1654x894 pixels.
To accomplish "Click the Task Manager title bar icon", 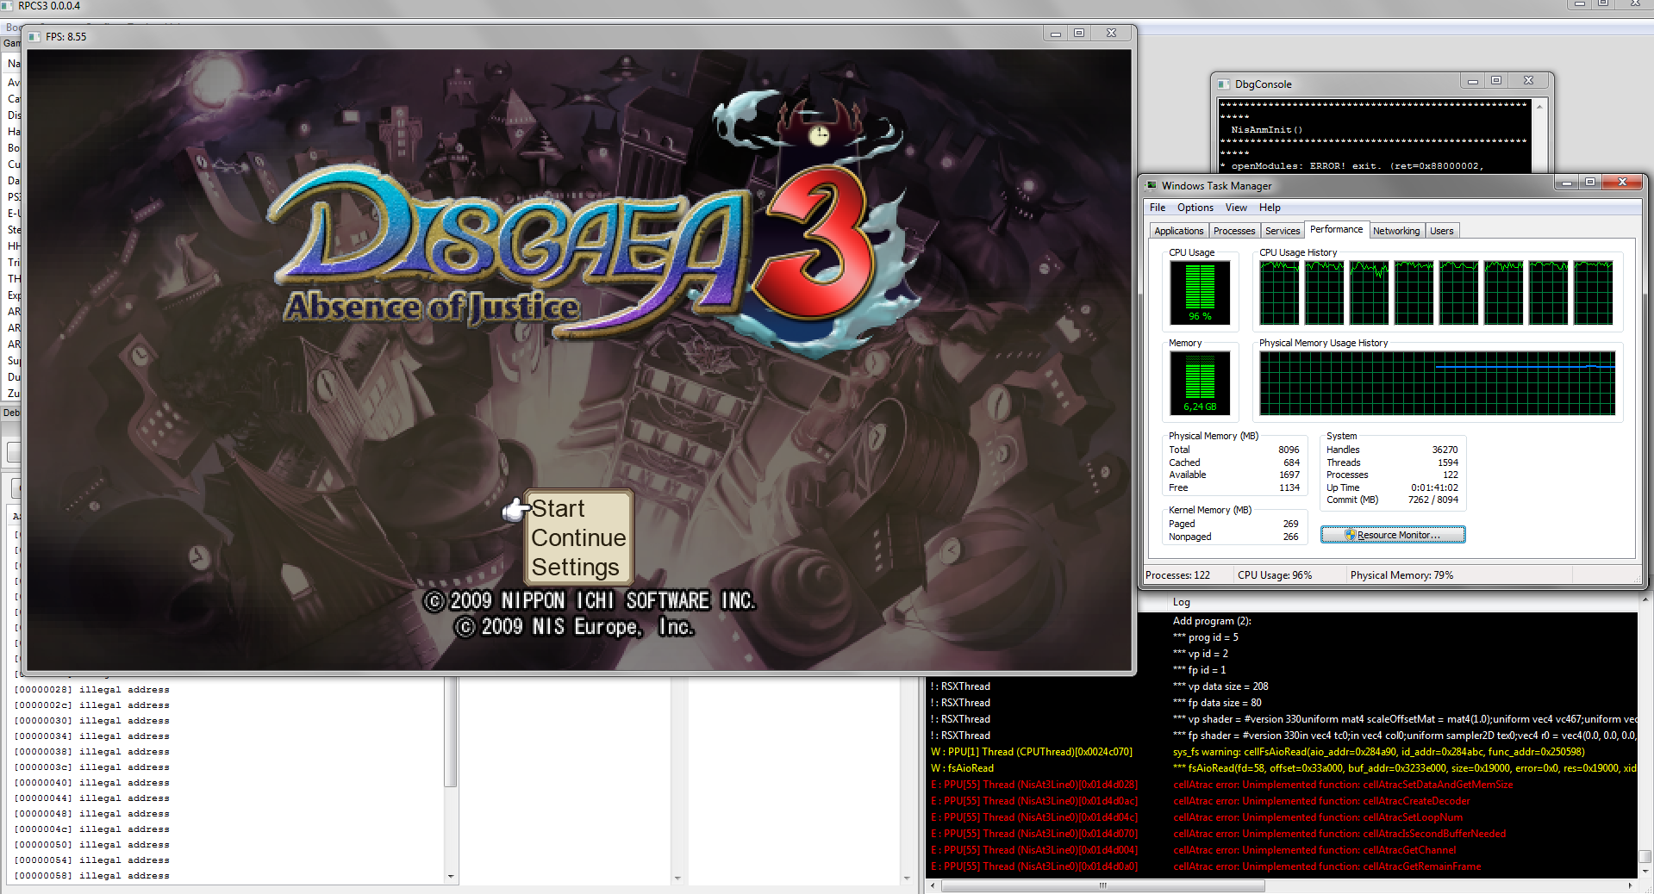I will coord(1152,185).
